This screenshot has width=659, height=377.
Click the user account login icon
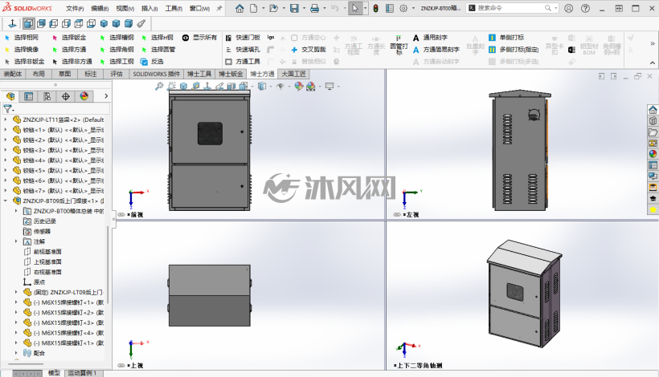tap(569, 8)
